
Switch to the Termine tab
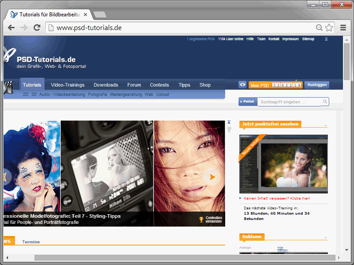pos(31,242)
